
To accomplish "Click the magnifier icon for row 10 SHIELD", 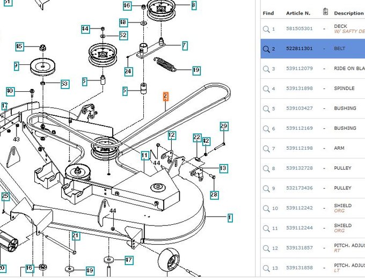I will tap(266, 209).
